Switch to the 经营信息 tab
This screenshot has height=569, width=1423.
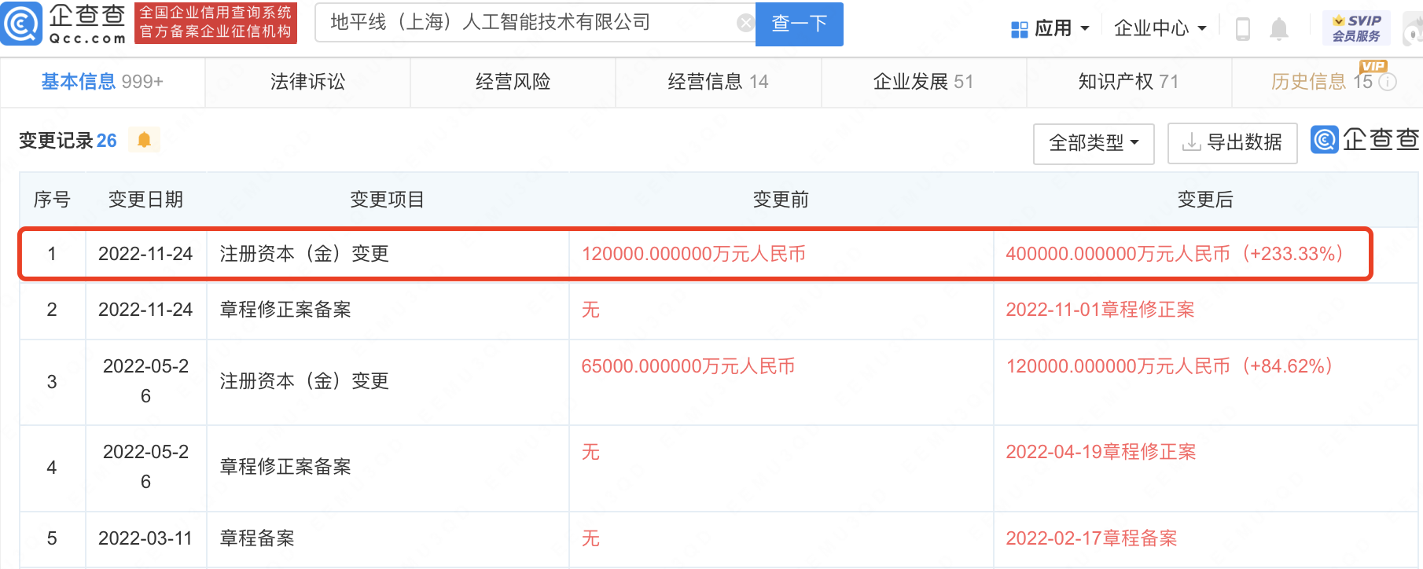[x=718, y=82]
